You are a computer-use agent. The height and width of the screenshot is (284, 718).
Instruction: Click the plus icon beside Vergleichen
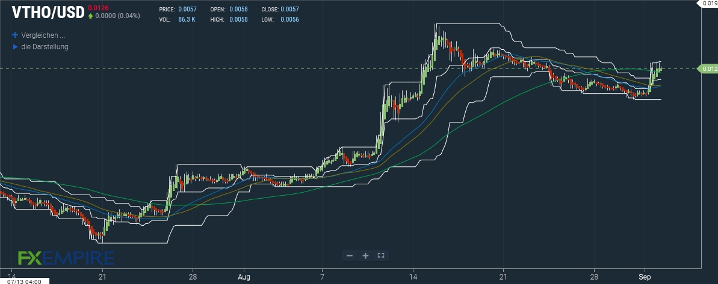point(15,35)
